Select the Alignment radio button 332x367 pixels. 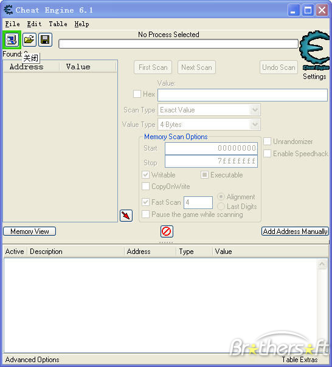[x=221, y=197]
